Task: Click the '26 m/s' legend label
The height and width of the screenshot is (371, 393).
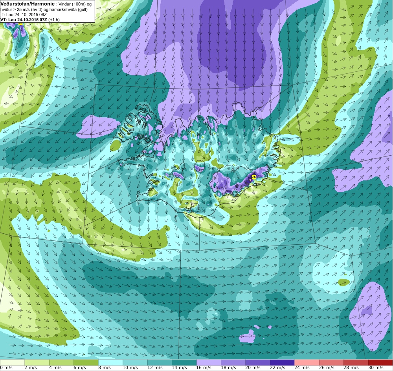Action: point(327,368)
